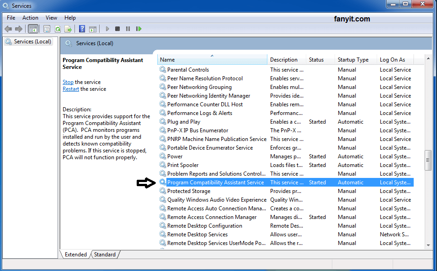Click the Restart the service link

[70, 89]
